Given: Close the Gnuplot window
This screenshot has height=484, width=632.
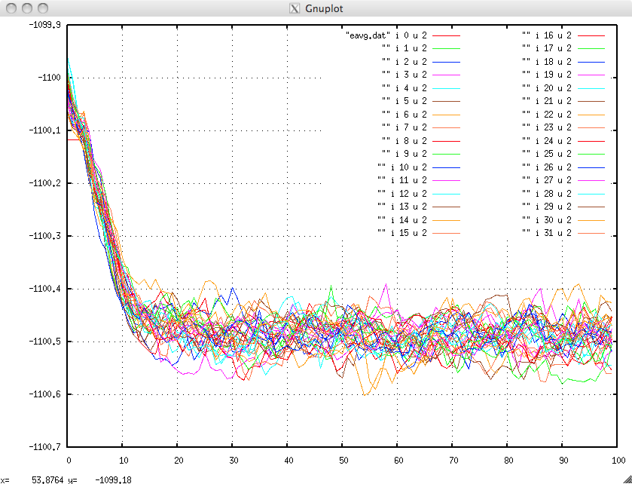Looking at the screenshot, I should tap(11, 8).
